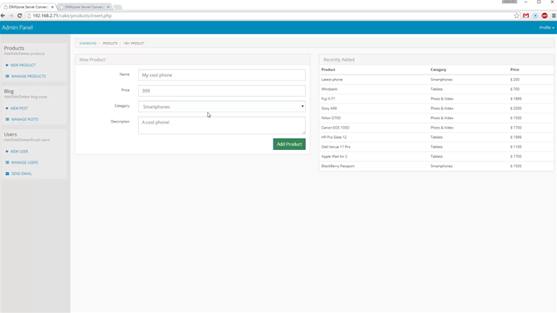Select the BlackBerry Passport row
Image resolution: width=557 pixels, height=313 pixels.
pyautogui.click(x=436, y=166)
